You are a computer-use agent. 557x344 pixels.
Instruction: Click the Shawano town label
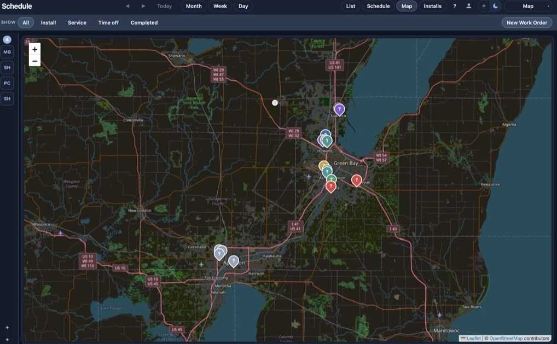pos(177,56)
